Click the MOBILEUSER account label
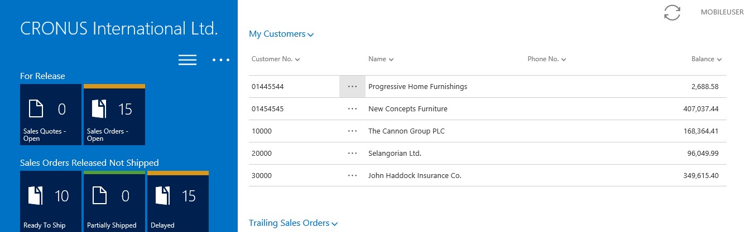 722,13
